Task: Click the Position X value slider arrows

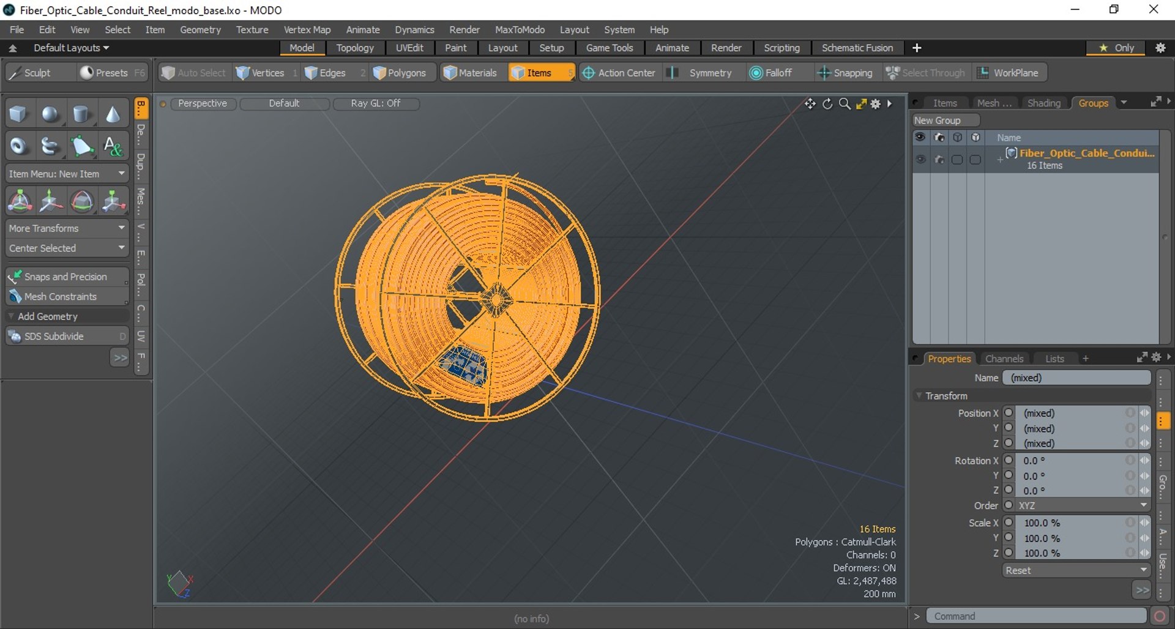Action: pos(1144,413)
